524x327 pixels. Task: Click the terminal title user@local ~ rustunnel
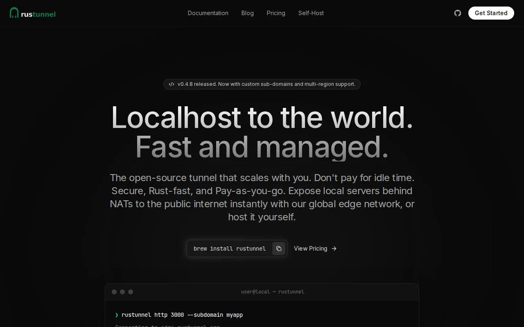(x=273, y=292)
